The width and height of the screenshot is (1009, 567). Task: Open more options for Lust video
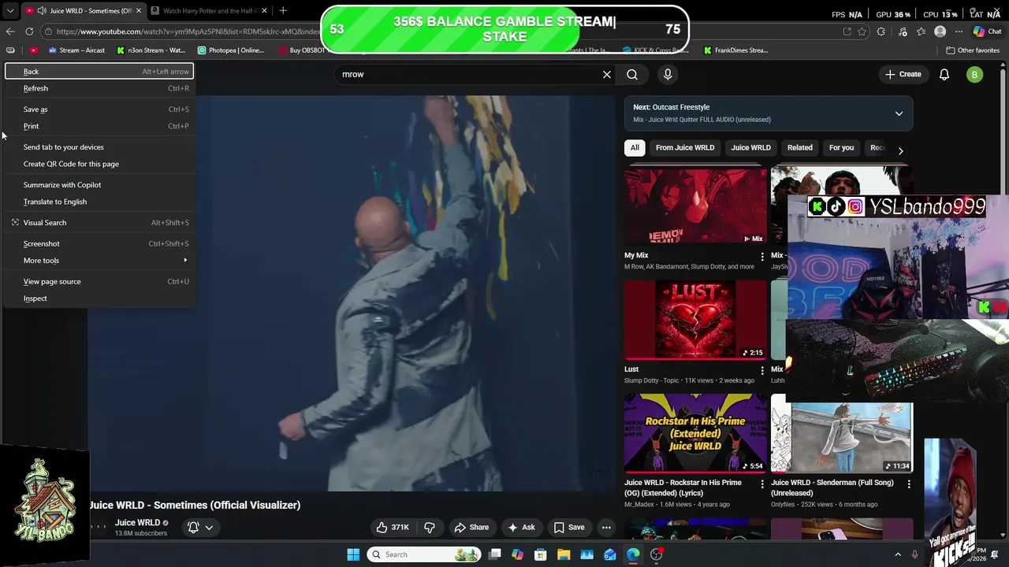(762, 370)
